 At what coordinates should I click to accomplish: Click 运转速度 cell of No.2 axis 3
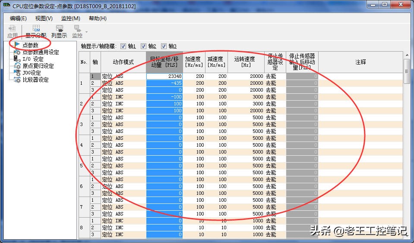(246, 111)
